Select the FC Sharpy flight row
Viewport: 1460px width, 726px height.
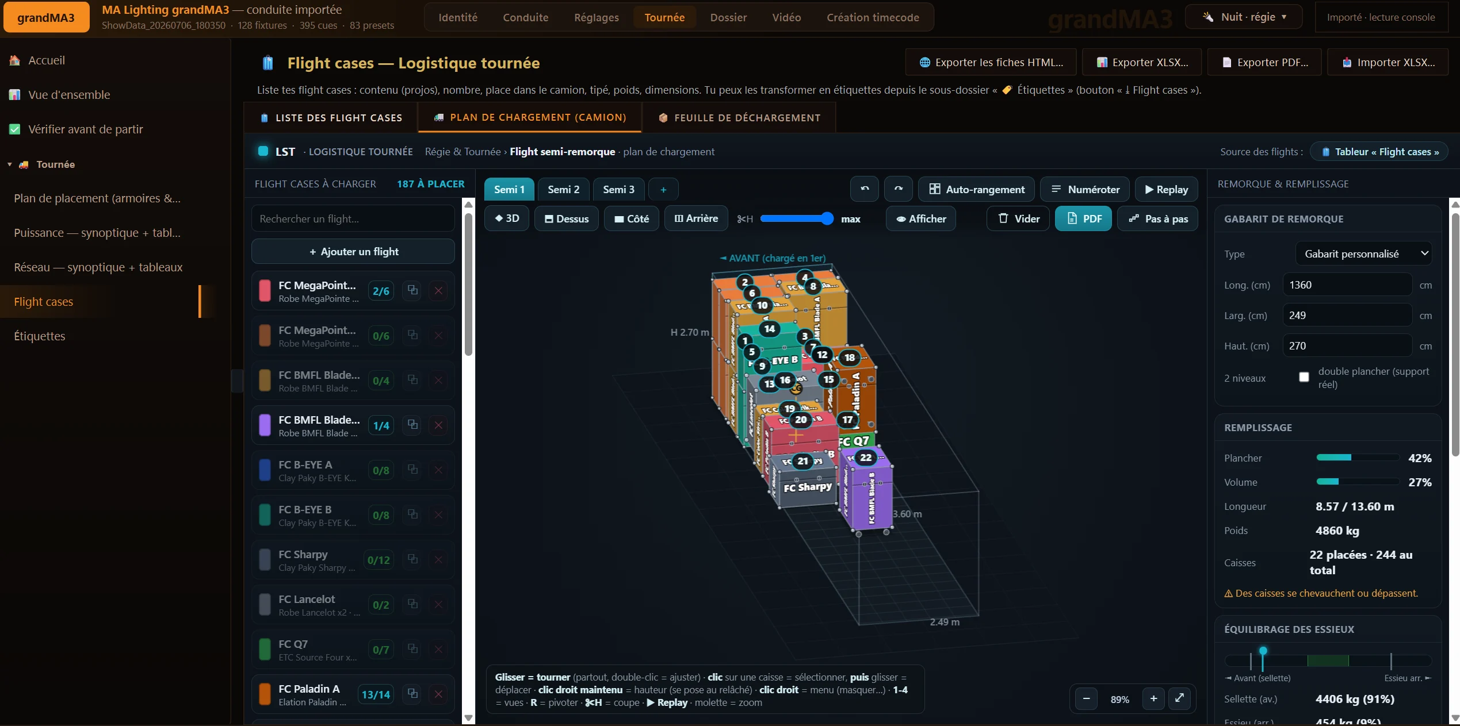pyautogui.click(x=353, y=559)
